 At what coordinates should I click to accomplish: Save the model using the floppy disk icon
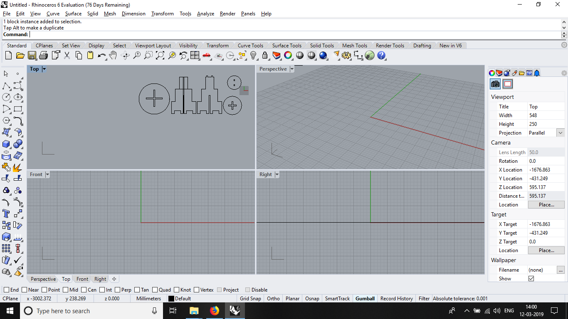click(x=32, y=55)
